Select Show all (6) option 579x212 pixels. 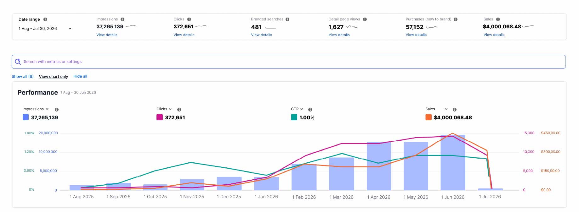point(23,76)
